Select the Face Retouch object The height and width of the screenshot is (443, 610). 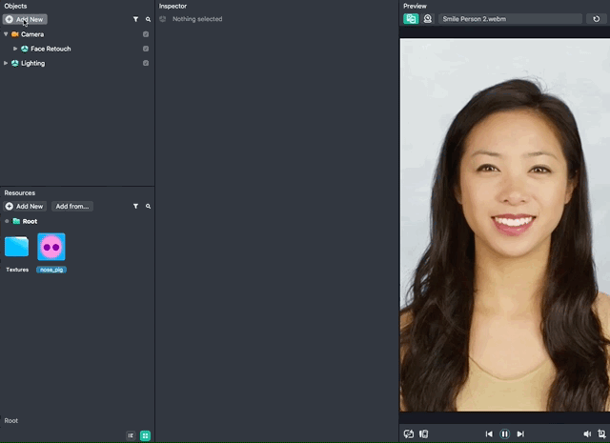[51, 49]
